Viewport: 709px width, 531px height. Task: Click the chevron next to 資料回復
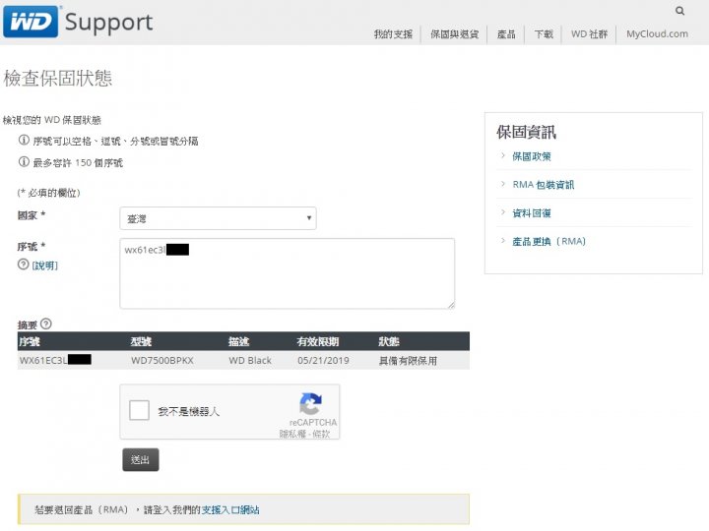point(503,212)
